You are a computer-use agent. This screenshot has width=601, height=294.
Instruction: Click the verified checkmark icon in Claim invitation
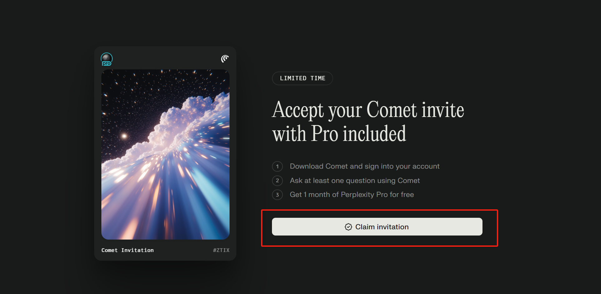coord(348,227)
